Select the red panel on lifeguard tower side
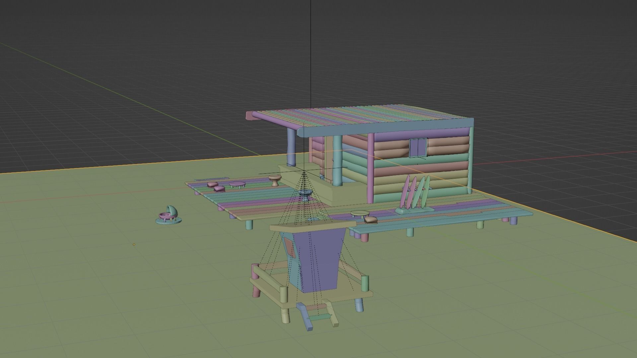This screenshot has width=637, height=358. 289,248
